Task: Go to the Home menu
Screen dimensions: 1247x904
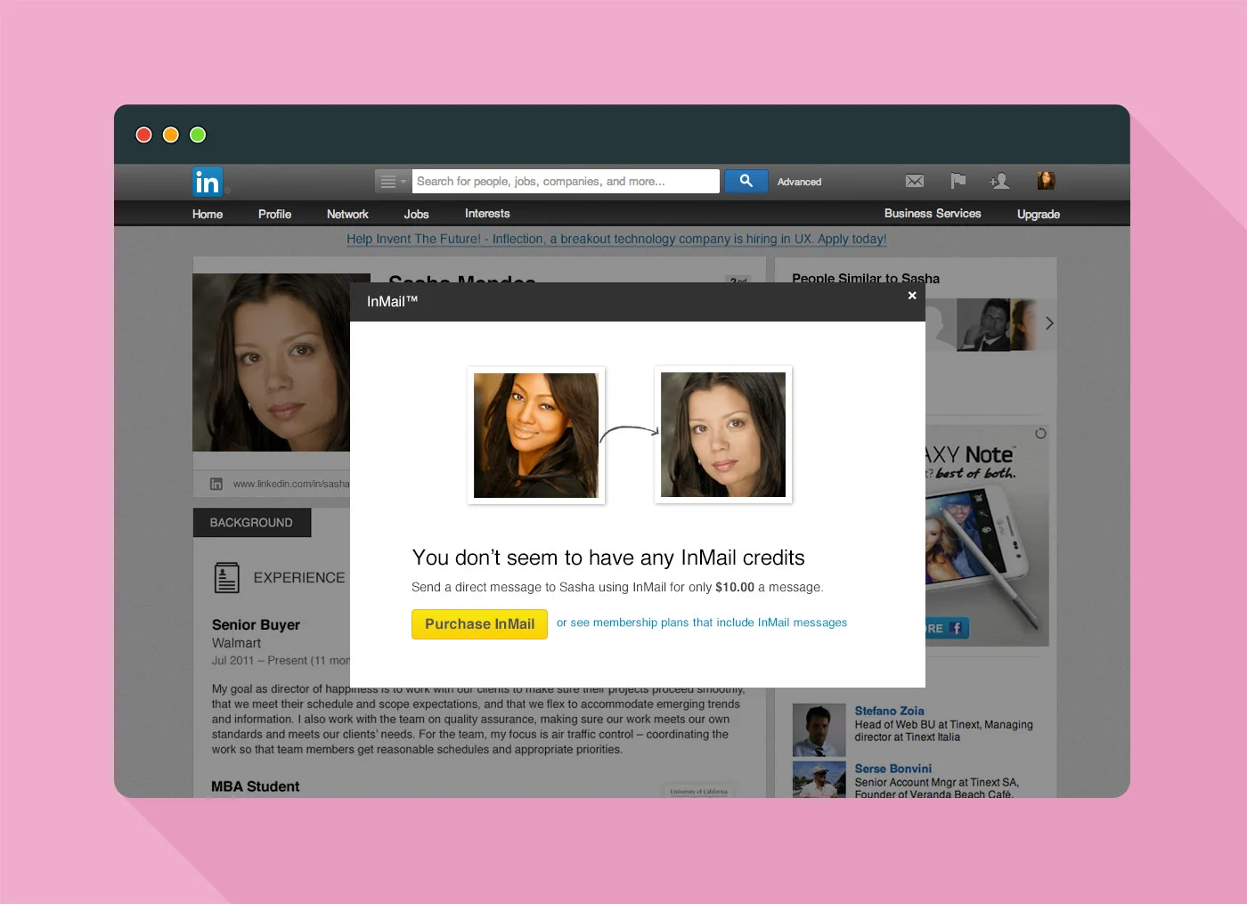Action: pyautogui.click(x=208, y=214)
